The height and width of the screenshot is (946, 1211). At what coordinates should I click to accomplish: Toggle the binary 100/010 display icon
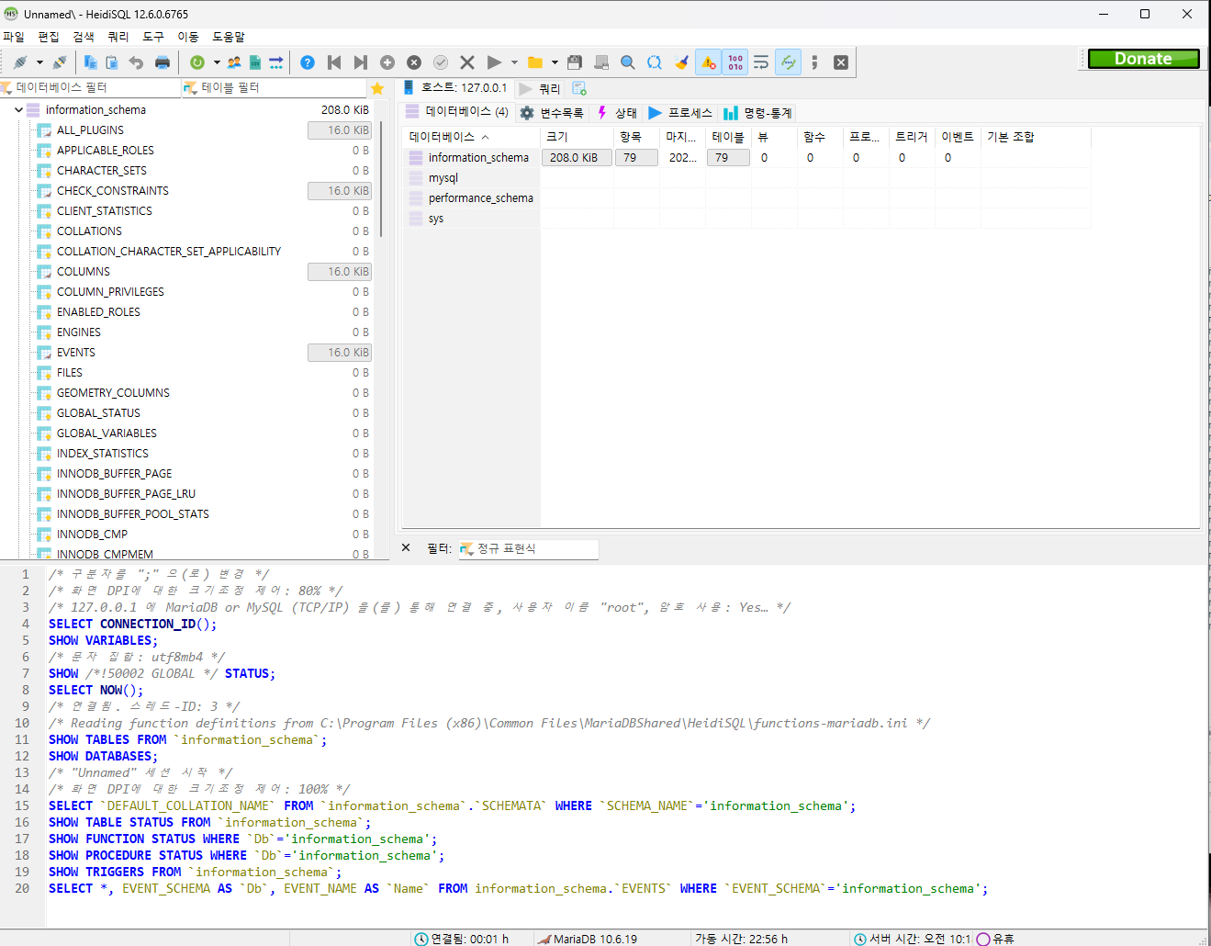(x=735, y=62)
